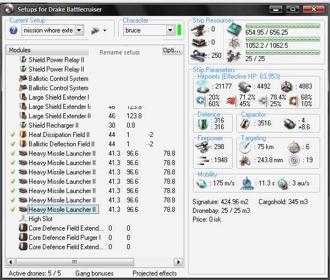The image size is (330, 280).
Task: Click Projected effects link
Action: pyautogui.click(x=155, y=273)
